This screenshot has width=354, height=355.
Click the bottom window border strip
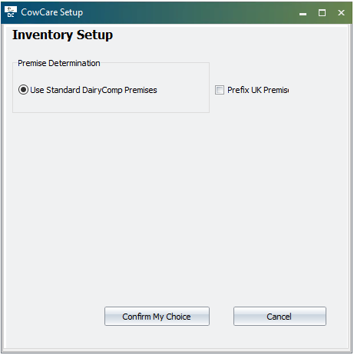[177, 350]
